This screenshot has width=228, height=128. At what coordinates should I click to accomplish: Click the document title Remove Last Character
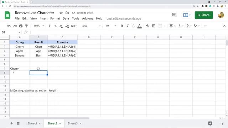click(x=35, y=13)
